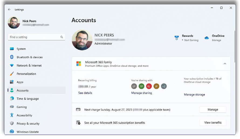240x139 pixels.
Task: Collapse the Microsoft 365 Family section
Action: click(225, 64)
